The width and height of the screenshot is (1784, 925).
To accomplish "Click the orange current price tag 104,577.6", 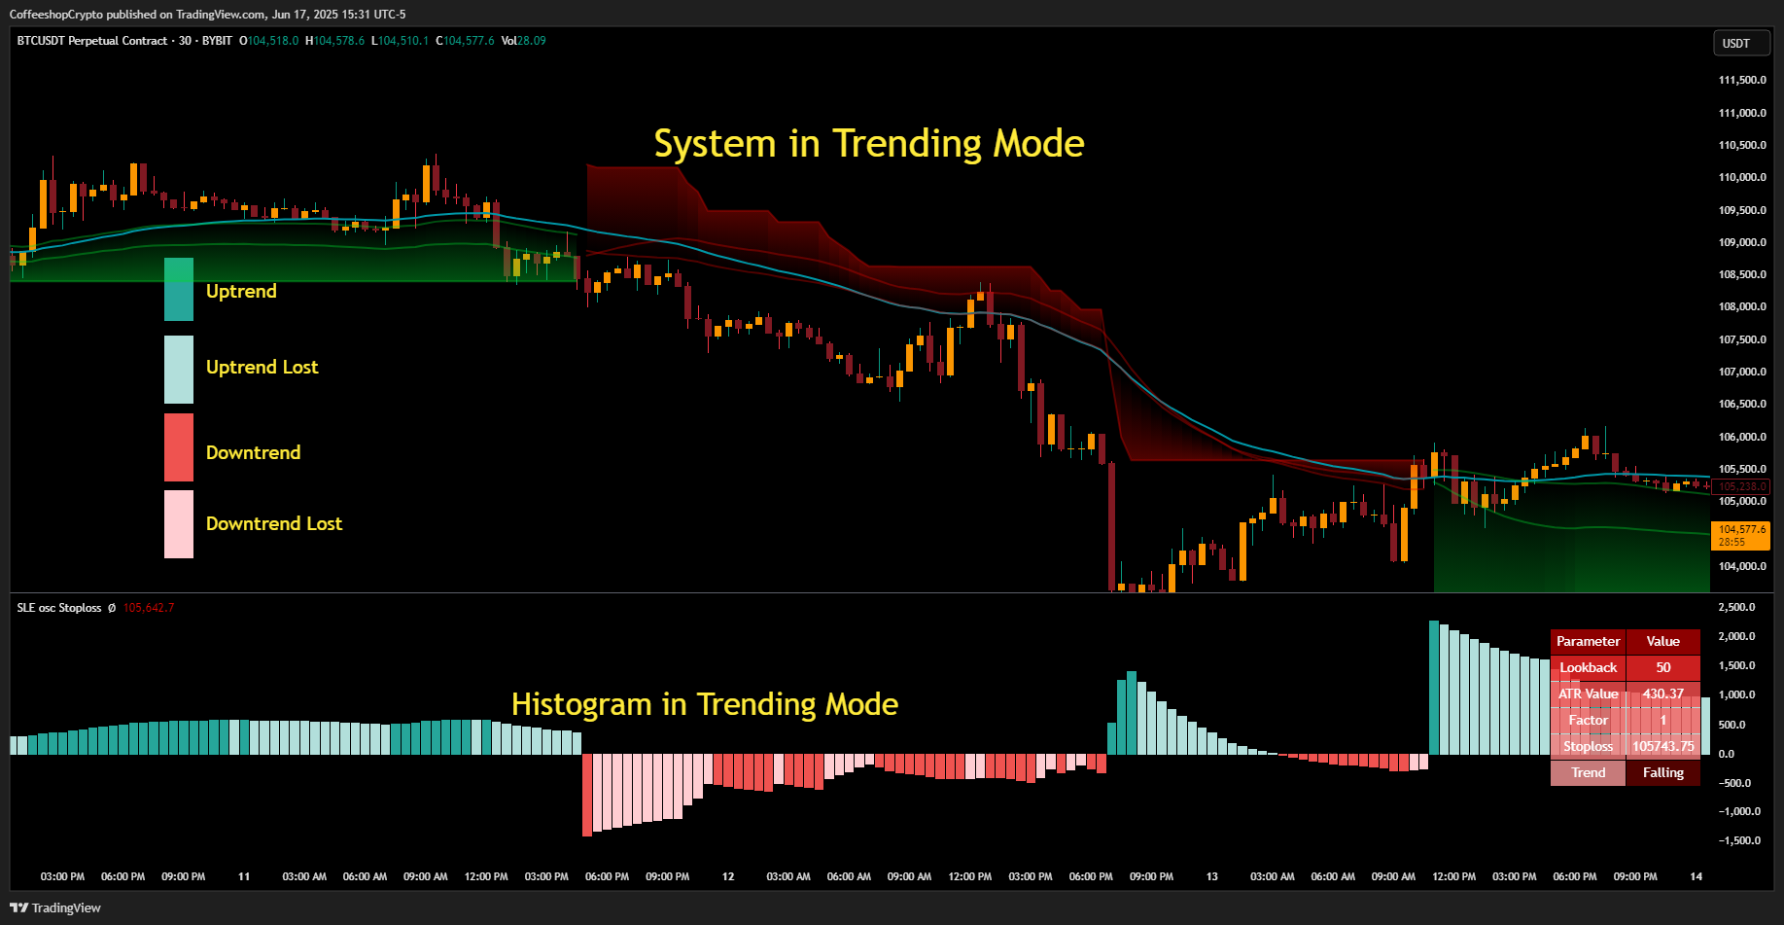I will [x=1741, y=536].
